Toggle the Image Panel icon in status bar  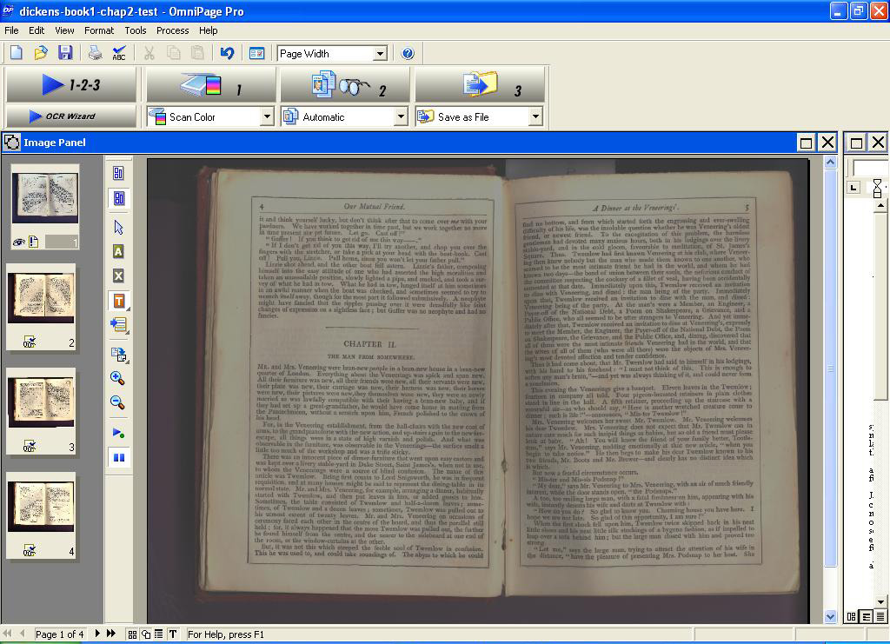(x=146, y=634)
